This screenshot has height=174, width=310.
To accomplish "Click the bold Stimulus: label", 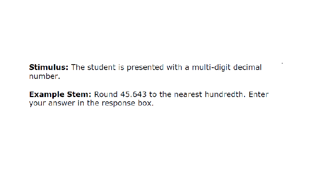I will [49, 67].
